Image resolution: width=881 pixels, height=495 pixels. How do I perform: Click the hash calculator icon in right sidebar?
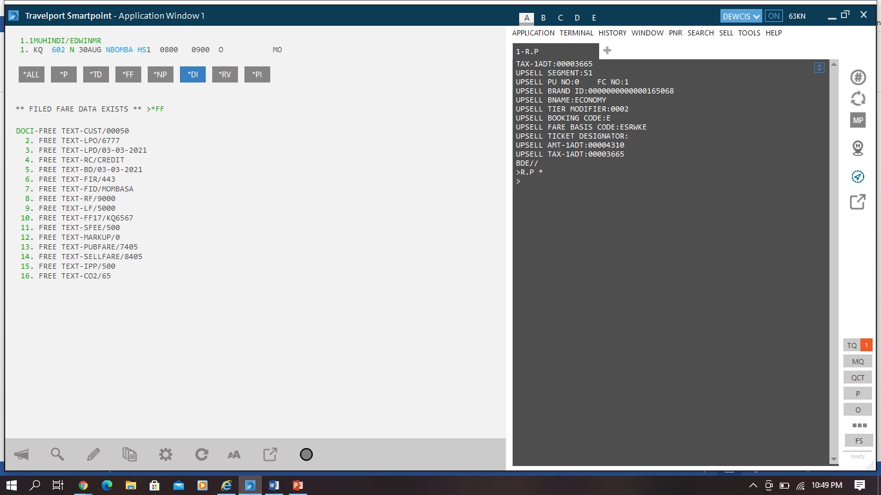pyautogui.click(x=858, y=77)
